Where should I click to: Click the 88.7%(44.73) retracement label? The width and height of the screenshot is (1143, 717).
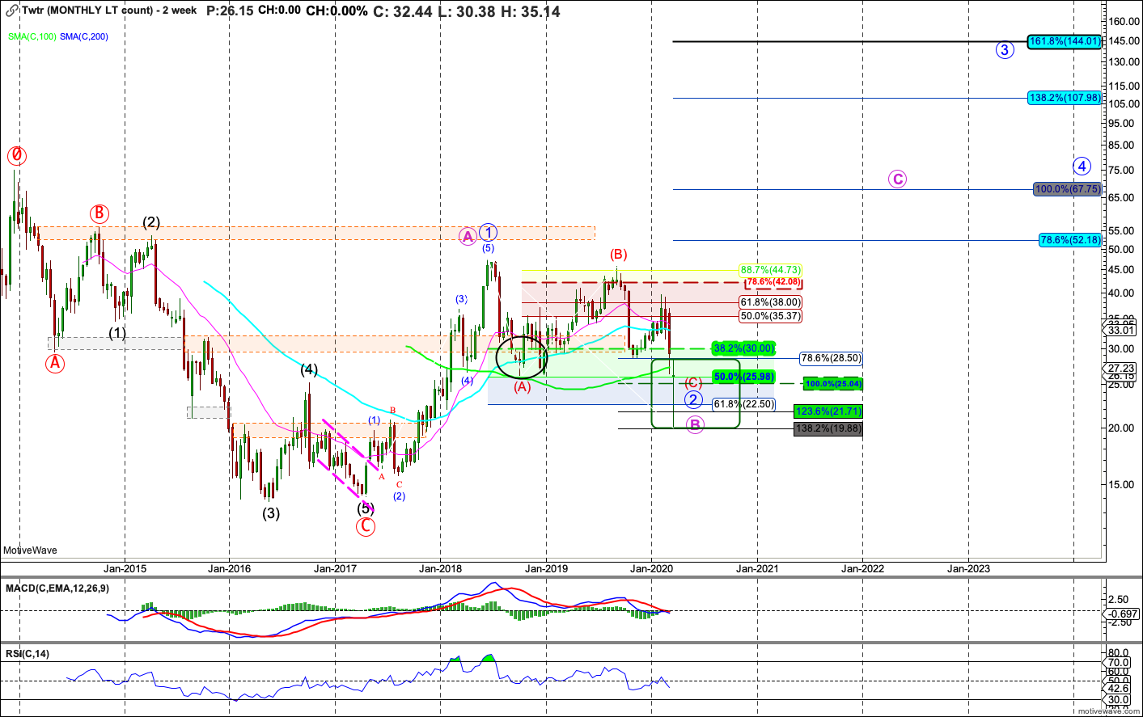coord(770,270)
